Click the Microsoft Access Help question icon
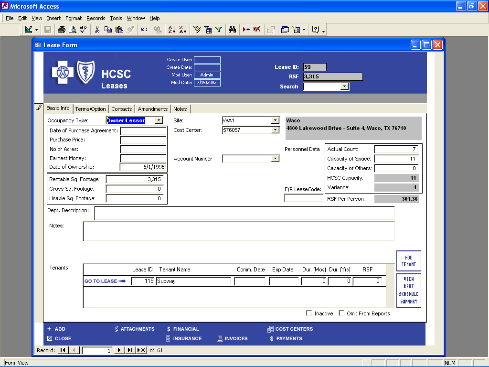The height and width of the screenshot is (367, 489). [315, 30]
